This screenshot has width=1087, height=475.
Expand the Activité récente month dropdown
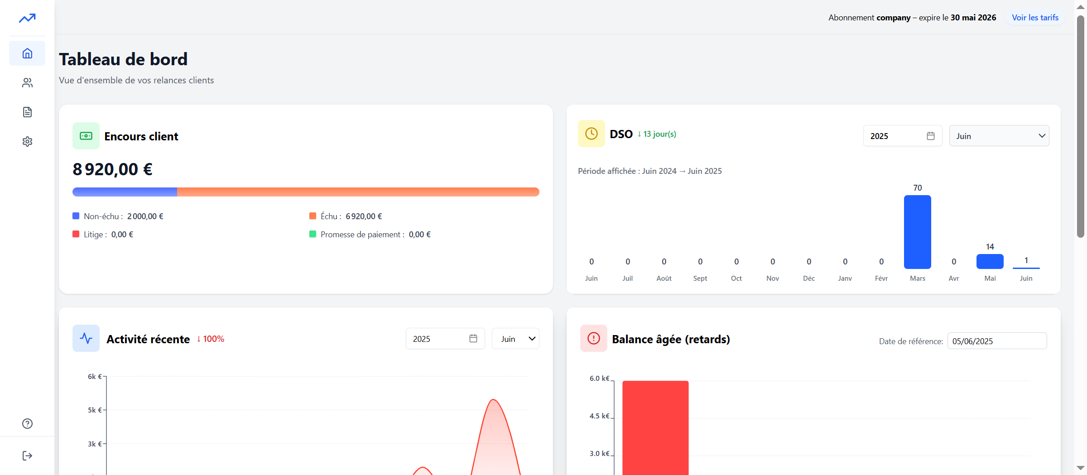point(515,339)
